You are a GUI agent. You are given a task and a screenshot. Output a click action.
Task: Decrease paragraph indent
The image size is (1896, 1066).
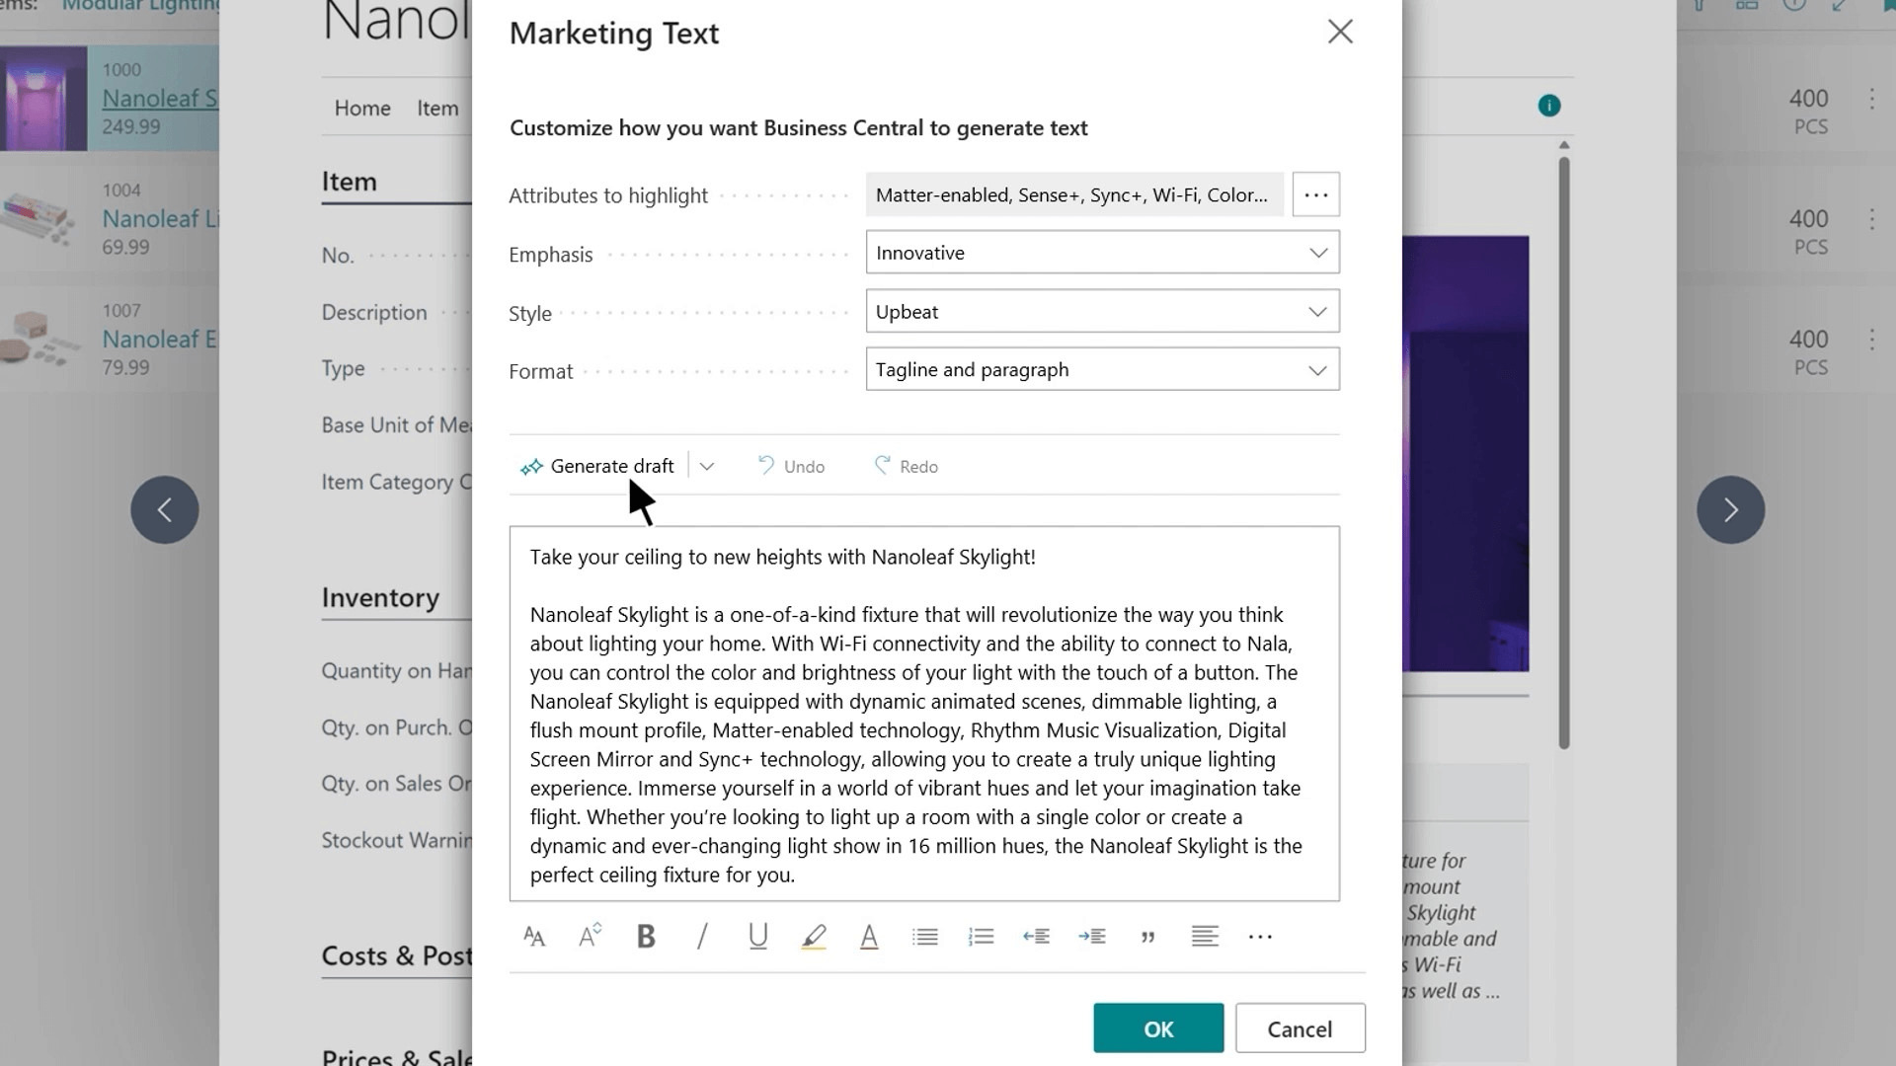[1036, 936]
